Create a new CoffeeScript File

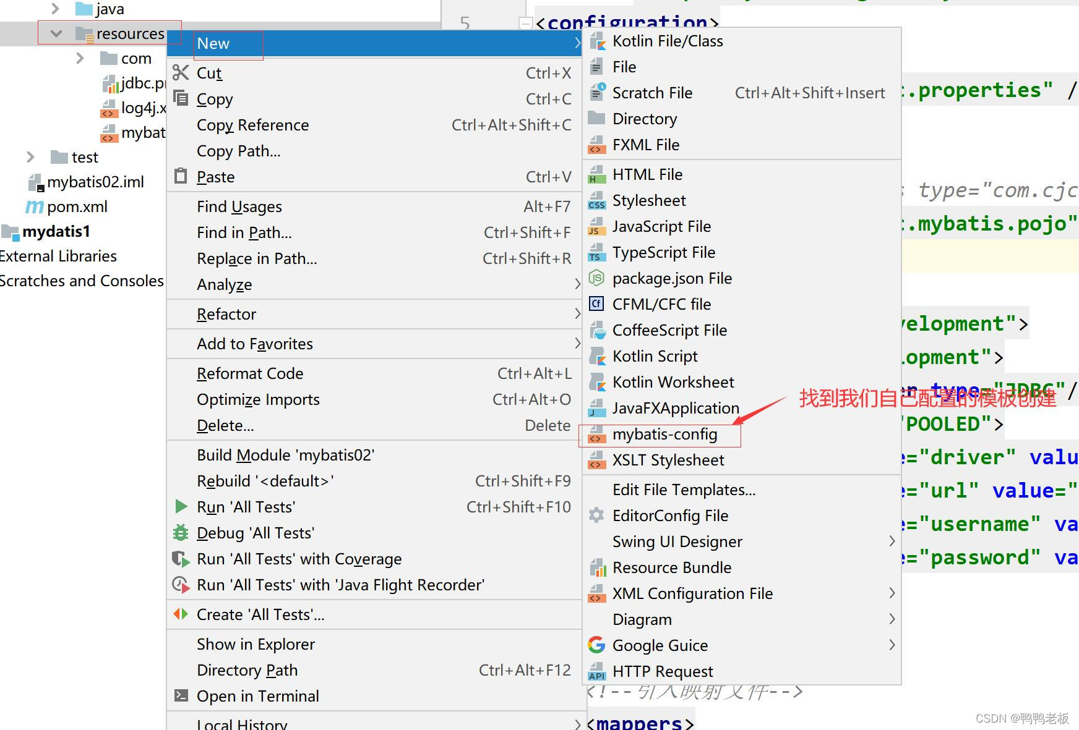coord(669,330)
